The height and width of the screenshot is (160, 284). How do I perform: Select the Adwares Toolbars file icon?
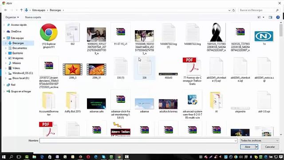[120, 129]
